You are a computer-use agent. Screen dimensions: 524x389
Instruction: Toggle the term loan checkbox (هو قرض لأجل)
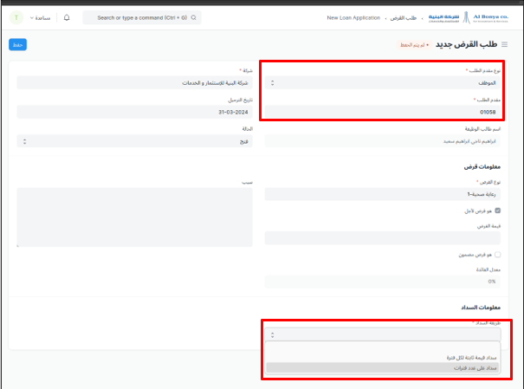coord(497,210)
